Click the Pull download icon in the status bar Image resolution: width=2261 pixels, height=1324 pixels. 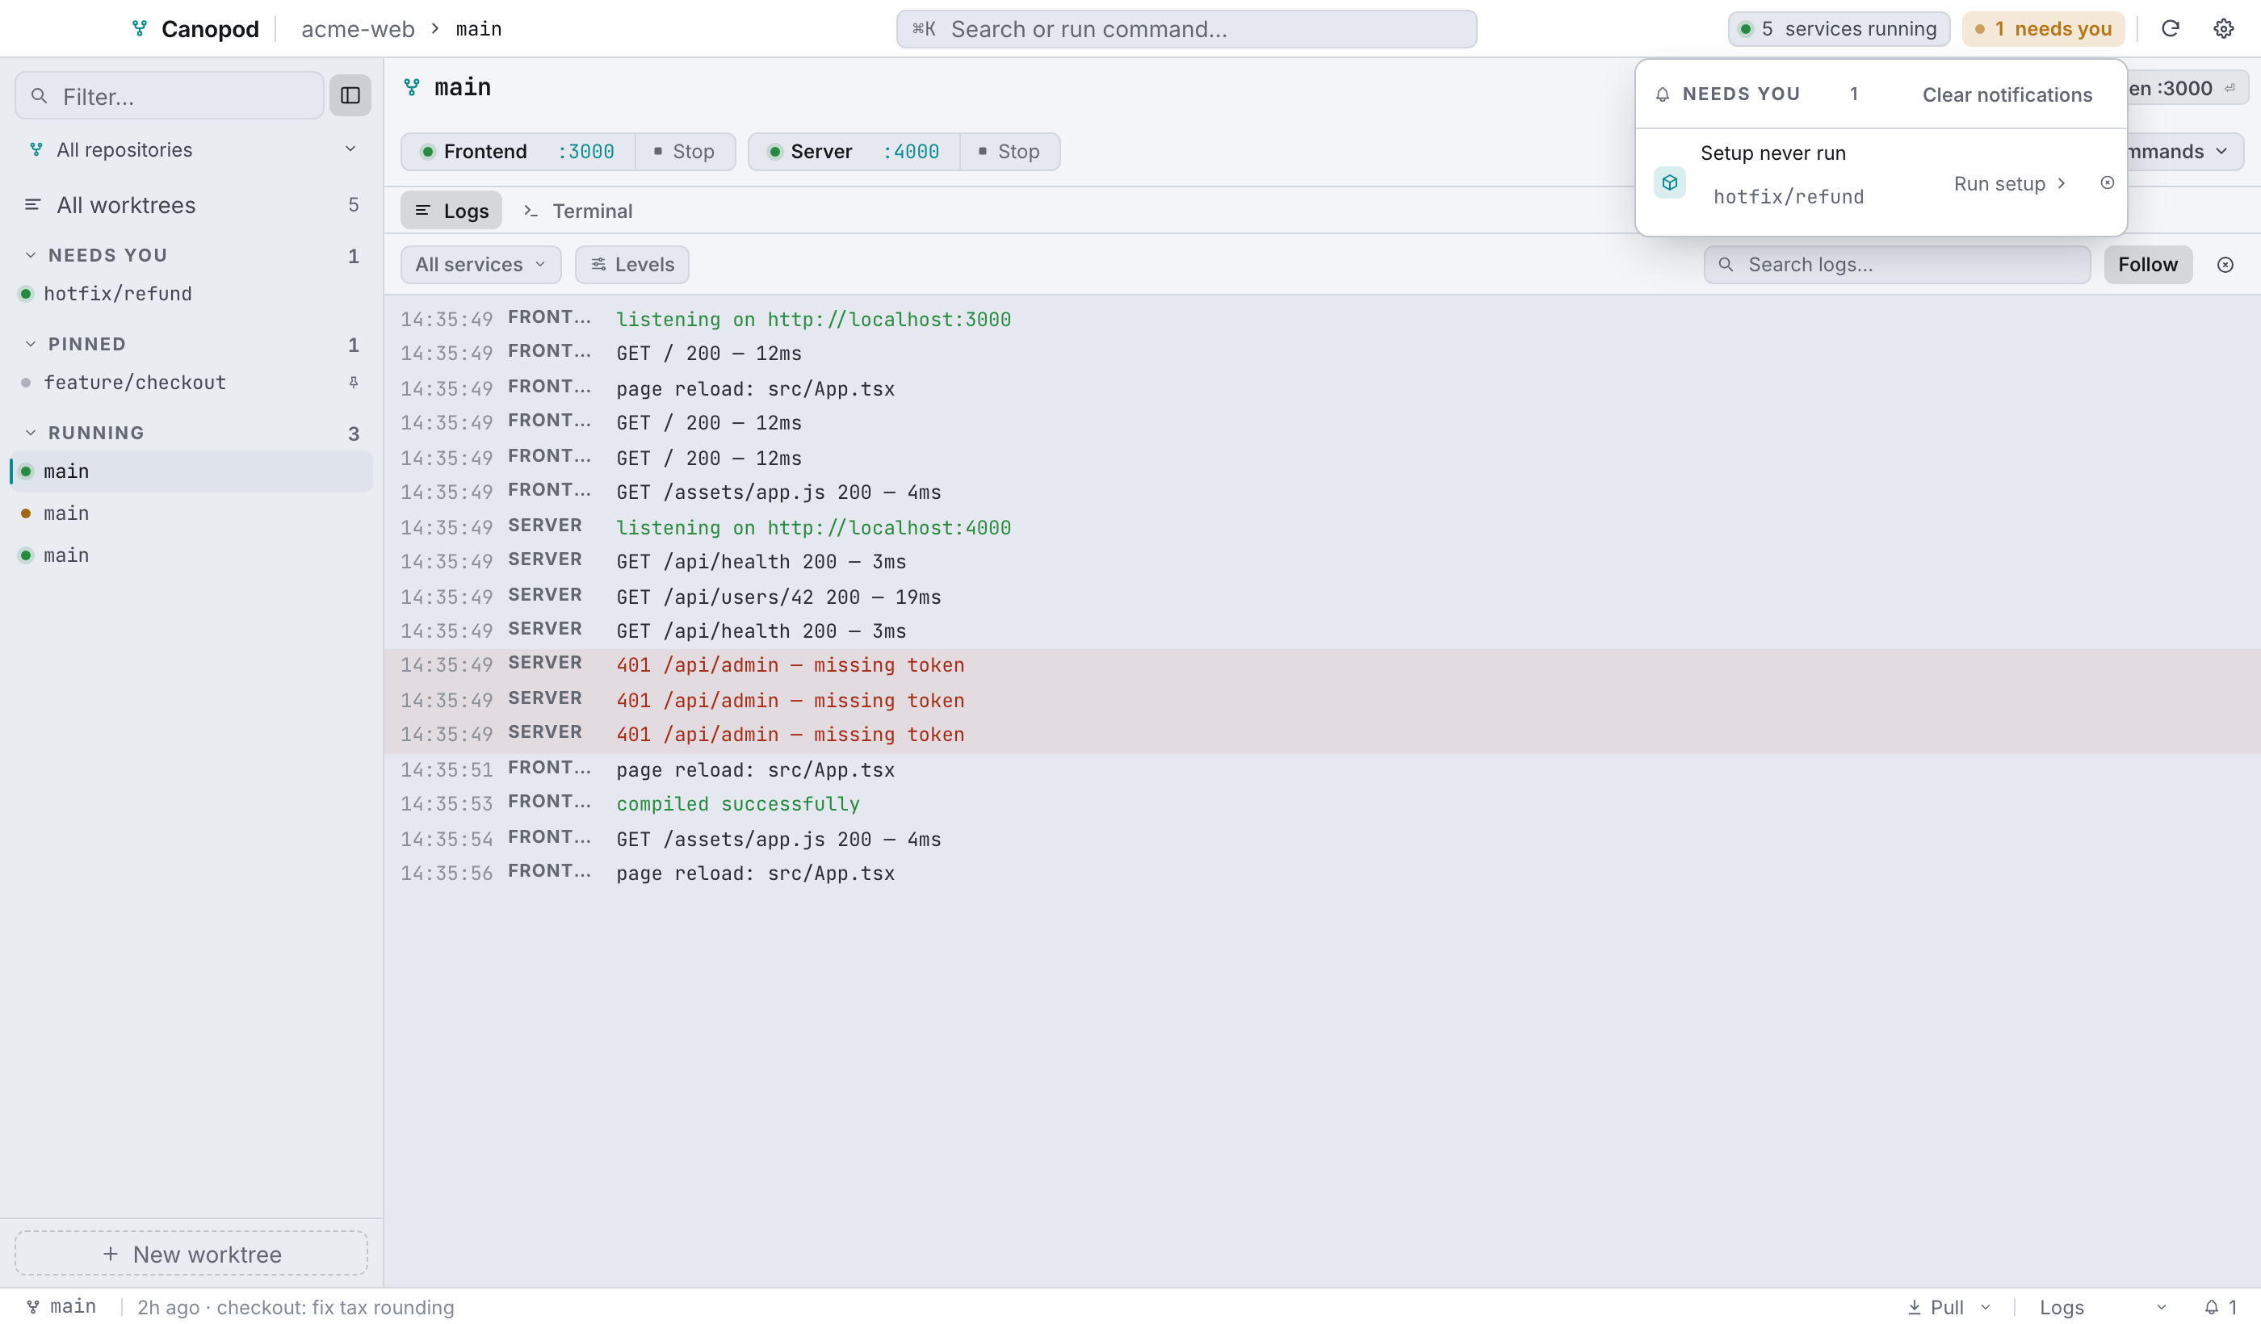pos(1914,1307)
